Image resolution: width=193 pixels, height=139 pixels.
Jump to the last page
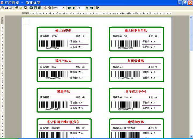pyautogui.click(x=91, y=8)
